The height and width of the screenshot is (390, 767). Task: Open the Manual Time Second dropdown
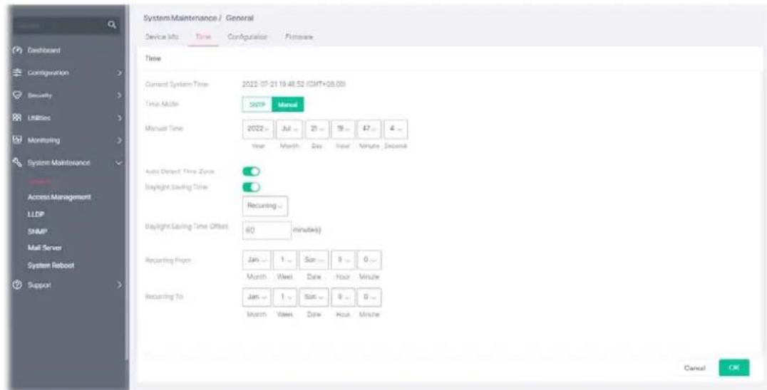(396, 130)
